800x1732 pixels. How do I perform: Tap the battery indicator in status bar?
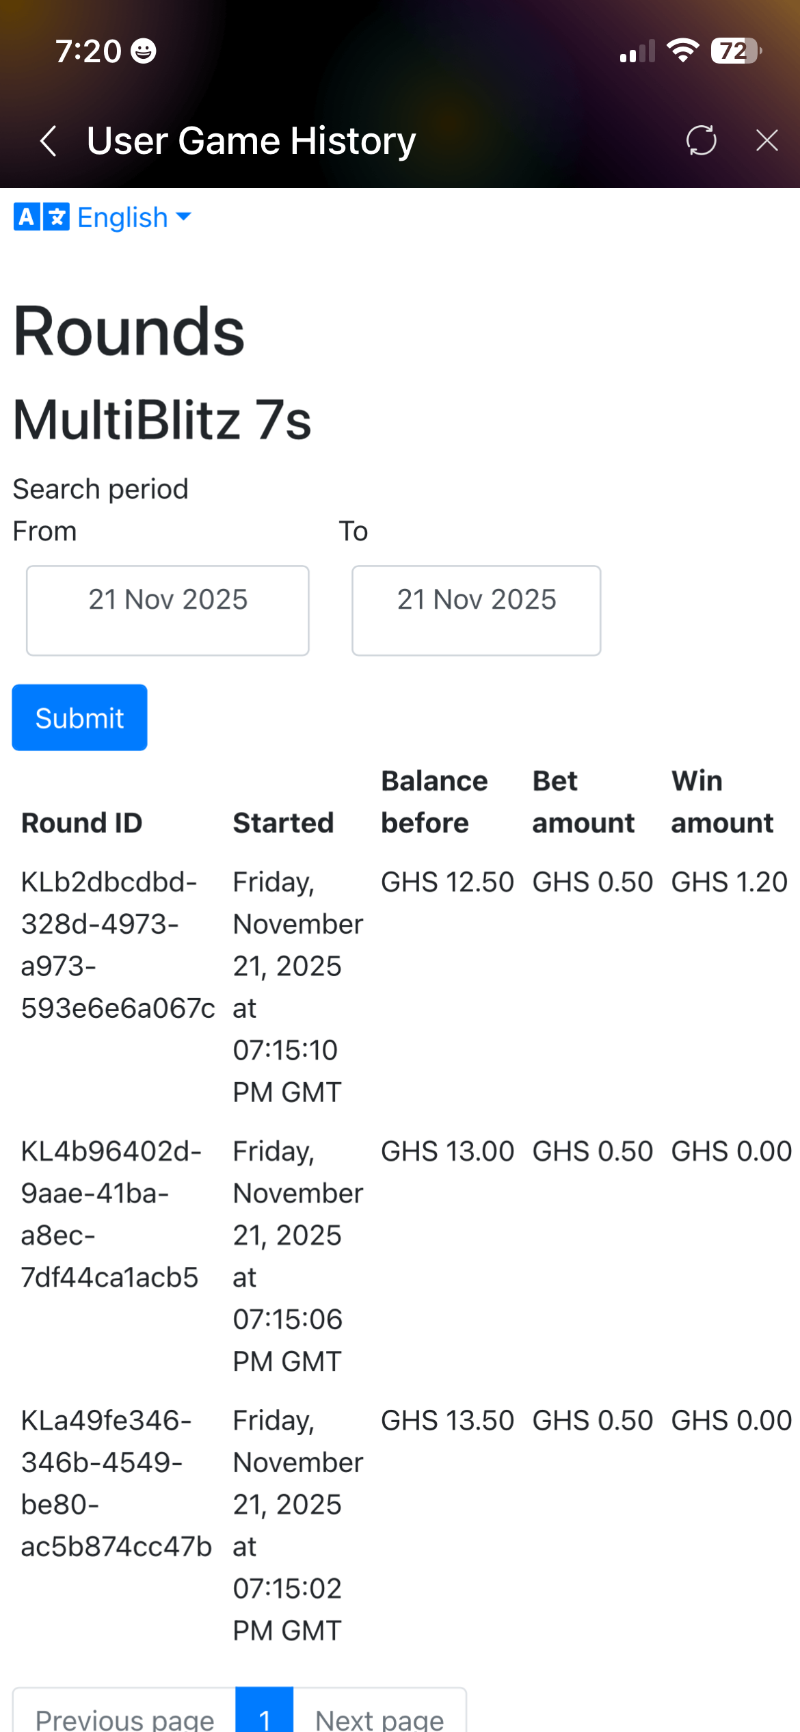point(736,51)
